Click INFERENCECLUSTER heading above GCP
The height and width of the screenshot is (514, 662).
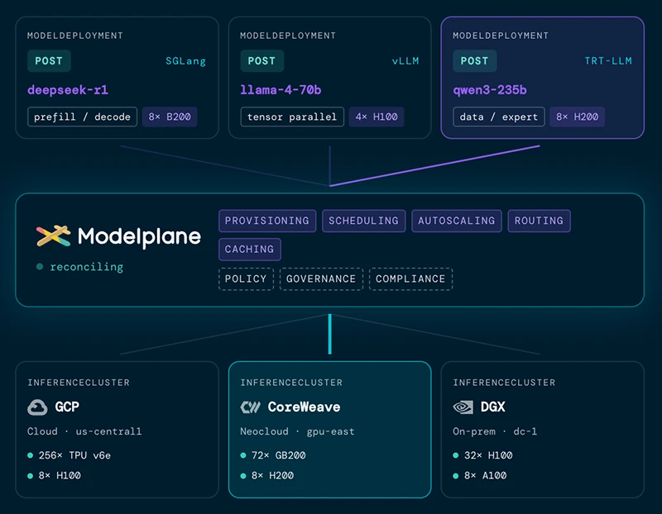(x=79, y=383)
